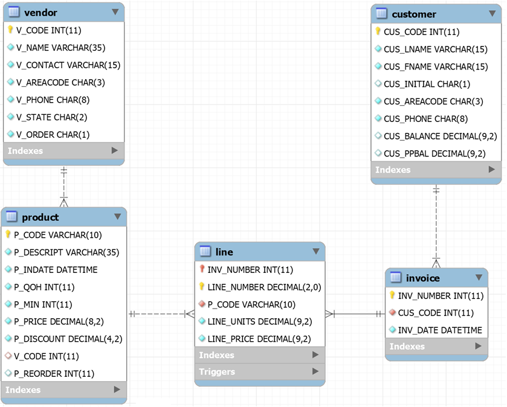Viewport: 507px width, 407px height.
Task: Open the dropdown arrow on the invoice table header
Action: point(479,278)
